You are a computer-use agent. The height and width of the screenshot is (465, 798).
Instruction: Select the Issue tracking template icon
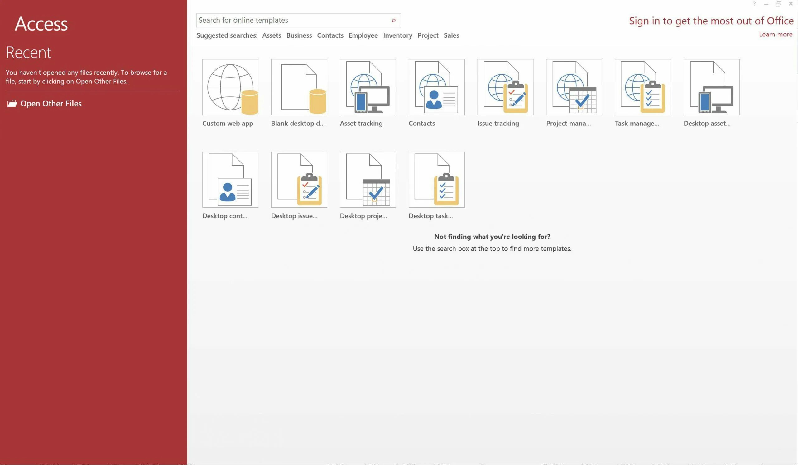(505, 87)
